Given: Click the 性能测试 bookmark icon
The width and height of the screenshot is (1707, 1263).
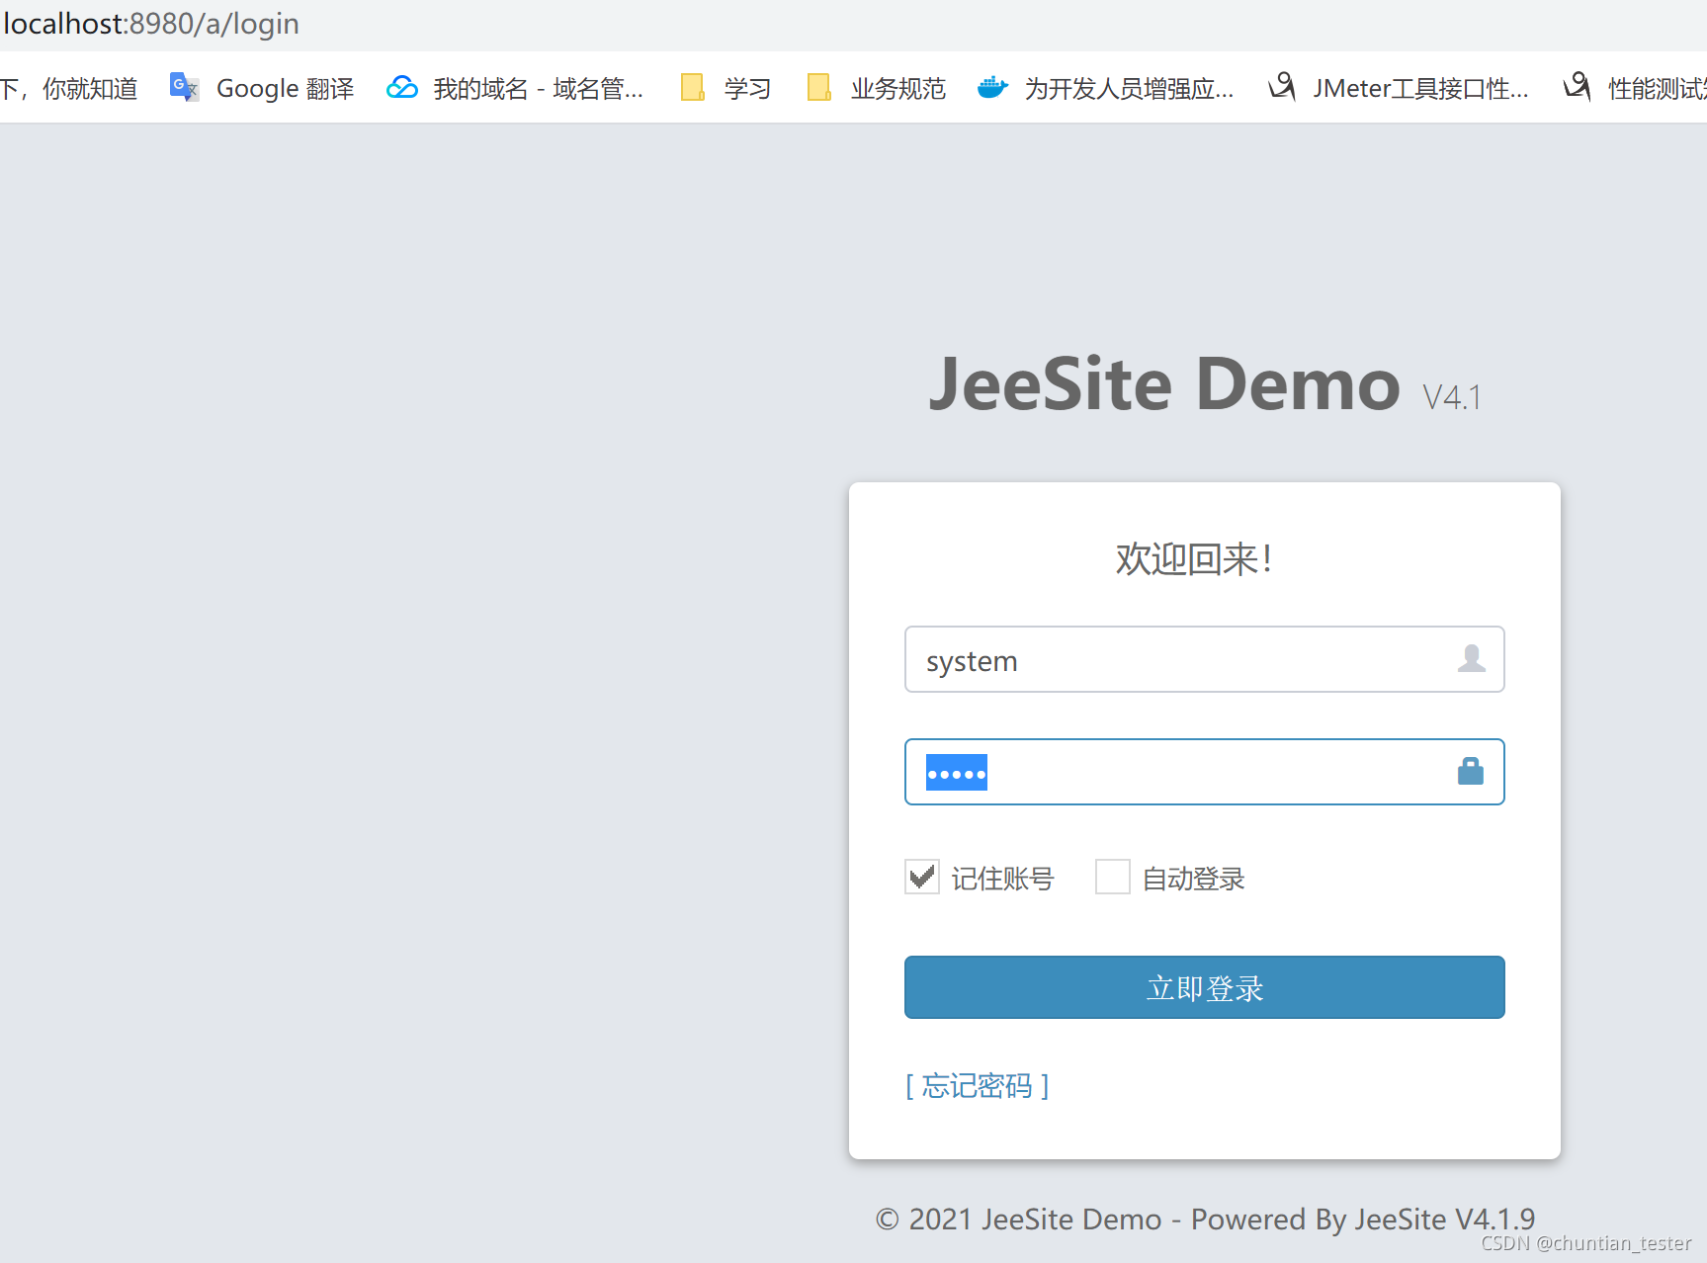Looking at the screenshot, I should click(x=1578, y=87).
